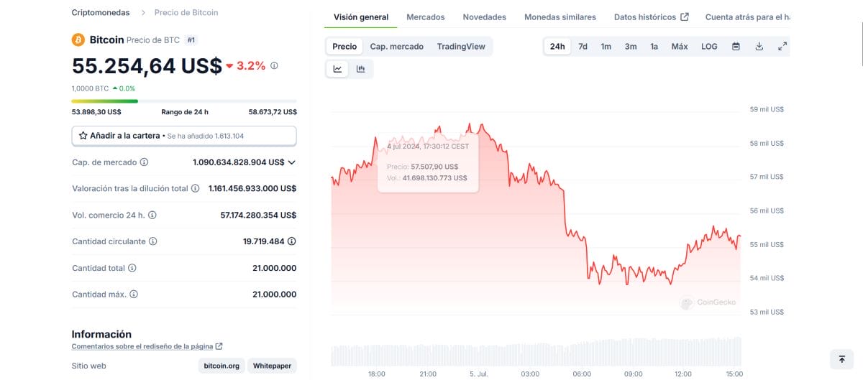Select the Máx time range
This screenshot has height=380, width=863.
click(x=679, y=47)
